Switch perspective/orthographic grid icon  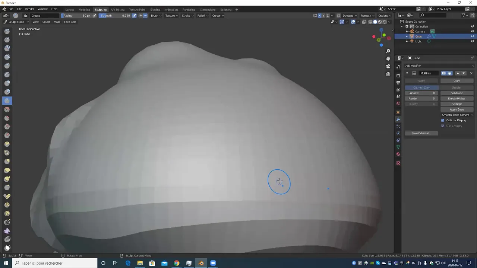(388, 74)
